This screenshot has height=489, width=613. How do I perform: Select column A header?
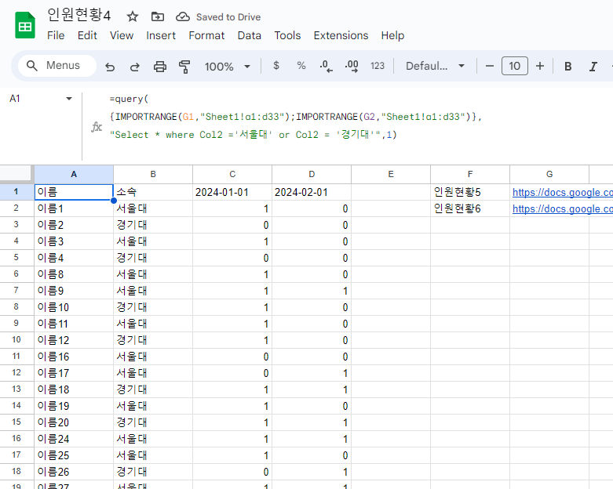pos(74,175)
